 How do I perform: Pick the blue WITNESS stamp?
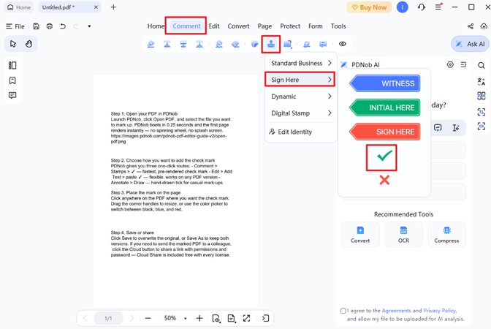click(x=385, y=83)
